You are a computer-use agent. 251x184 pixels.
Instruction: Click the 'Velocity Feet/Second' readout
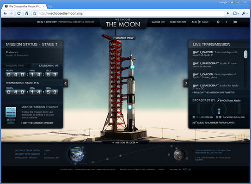pyautogui.click(x=30, y=154)
